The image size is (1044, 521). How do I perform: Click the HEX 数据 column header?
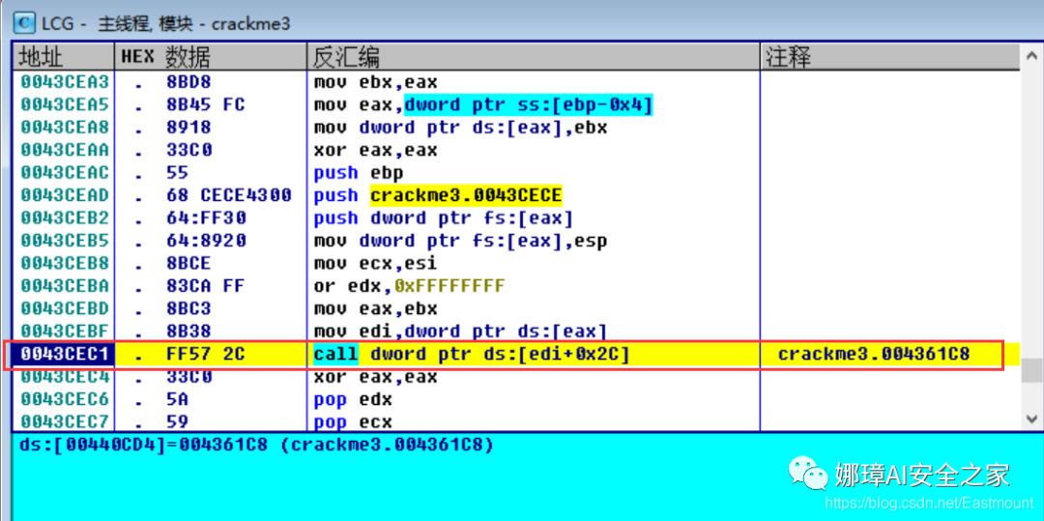pyautogui.click(x=211, y=58)
